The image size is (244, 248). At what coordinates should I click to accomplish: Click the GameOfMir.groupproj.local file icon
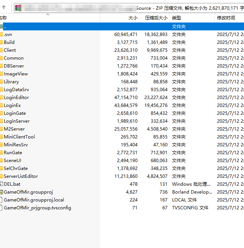click(x=1, y=200)
